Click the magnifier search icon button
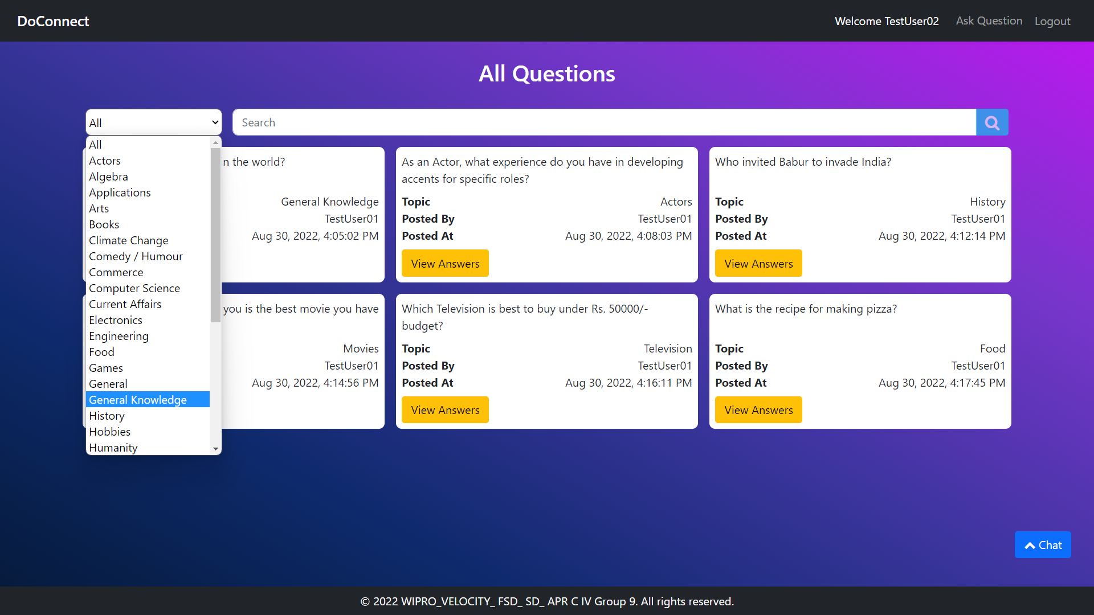 [992, 122]
